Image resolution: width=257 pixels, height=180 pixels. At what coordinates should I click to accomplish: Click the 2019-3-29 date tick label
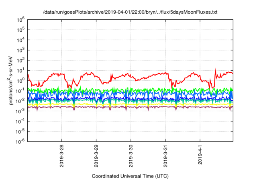(x=96, y=156)
